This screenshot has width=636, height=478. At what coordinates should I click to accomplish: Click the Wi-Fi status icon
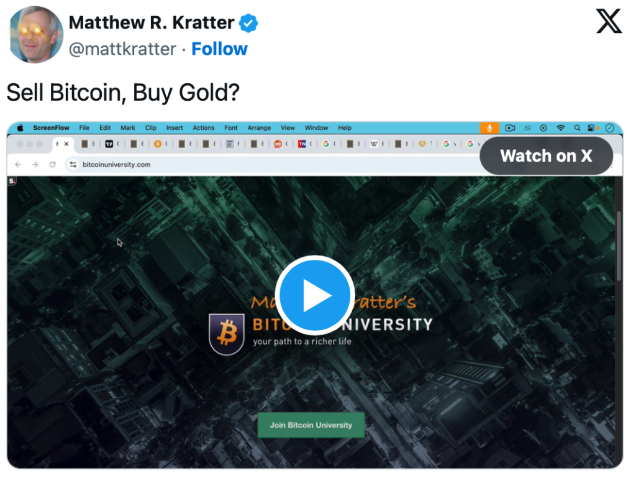(560, 128)
